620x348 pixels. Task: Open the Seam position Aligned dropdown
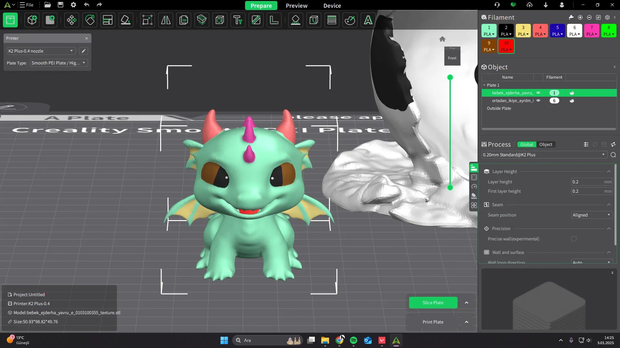coord(592,215)
